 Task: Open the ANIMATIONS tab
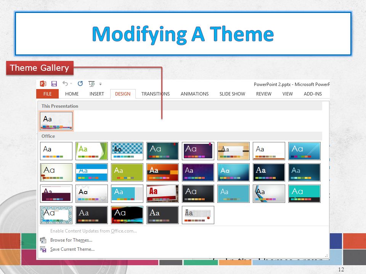coord(194,94)
